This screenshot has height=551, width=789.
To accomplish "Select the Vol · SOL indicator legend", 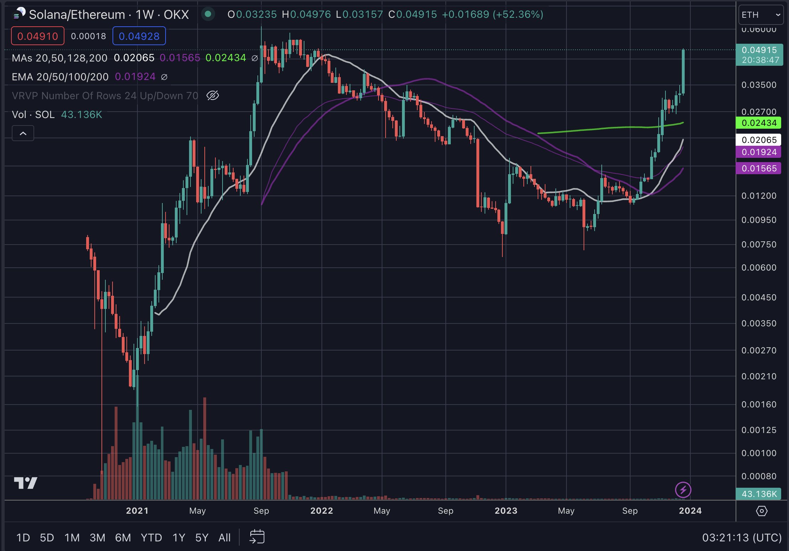I will (33, 114).
